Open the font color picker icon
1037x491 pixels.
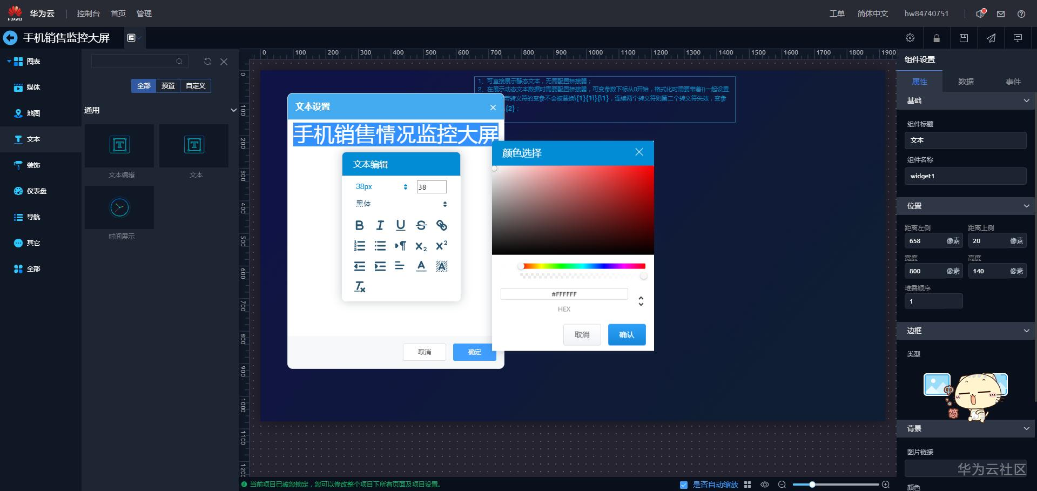tap(421, 266)
